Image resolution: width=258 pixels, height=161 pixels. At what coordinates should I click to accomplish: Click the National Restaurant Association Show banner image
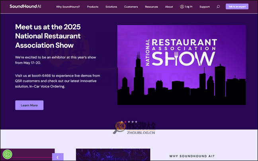tap(182, 65)
